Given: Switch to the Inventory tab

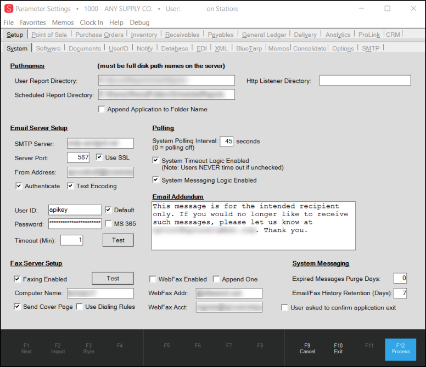Looking at the screenshot, I should [144, 35].
